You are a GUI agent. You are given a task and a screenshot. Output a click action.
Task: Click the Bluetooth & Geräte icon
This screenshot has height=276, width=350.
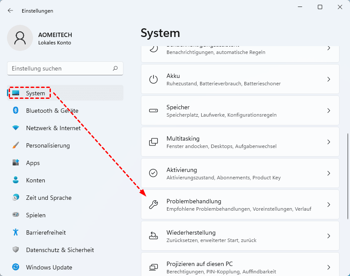pyautogui.click(x=16, y=111)
